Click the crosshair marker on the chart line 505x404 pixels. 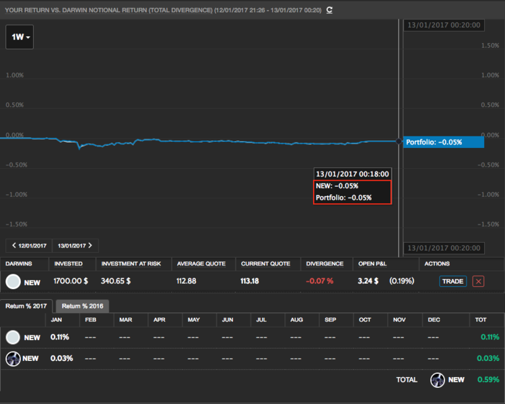coord(400,141)
